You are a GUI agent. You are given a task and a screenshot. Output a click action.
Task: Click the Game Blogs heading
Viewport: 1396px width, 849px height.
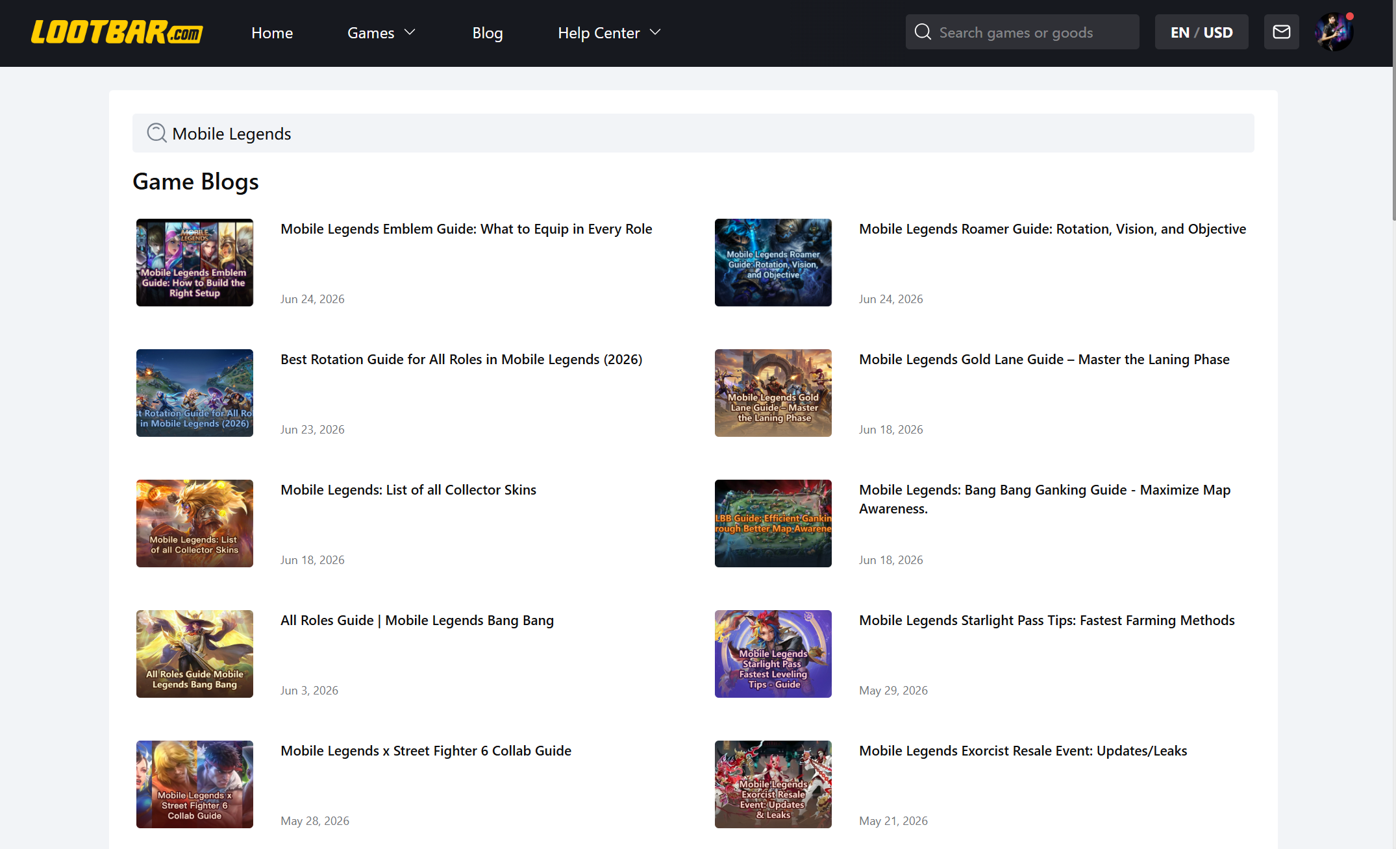point(195,182)
